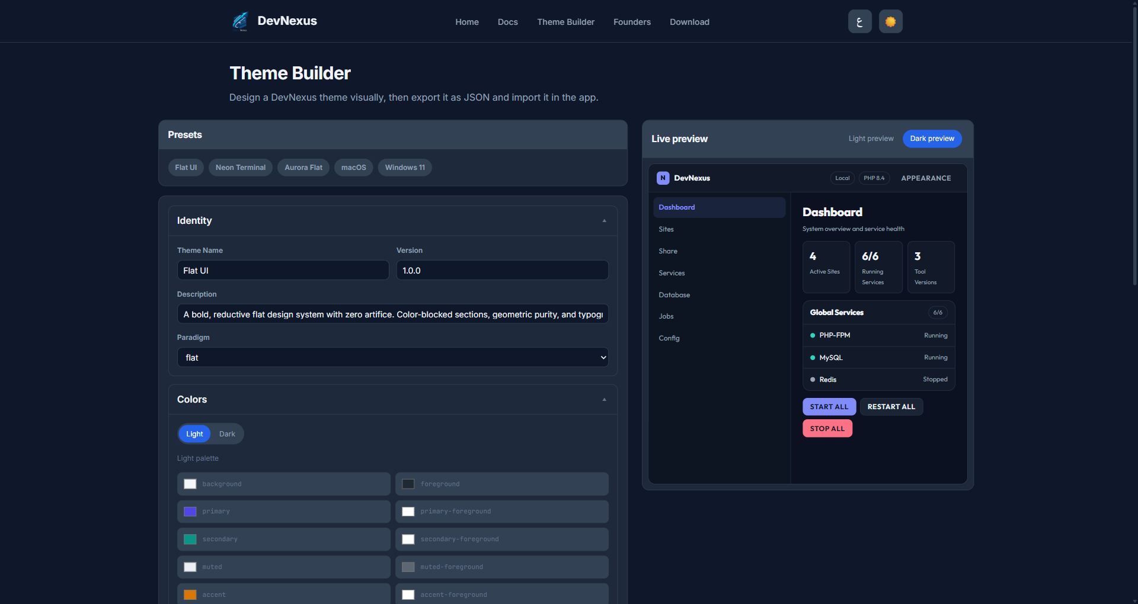Click the PHP 8.4 badge in preview
Viewport: 1138px width, 604px height.
point(874,178)
